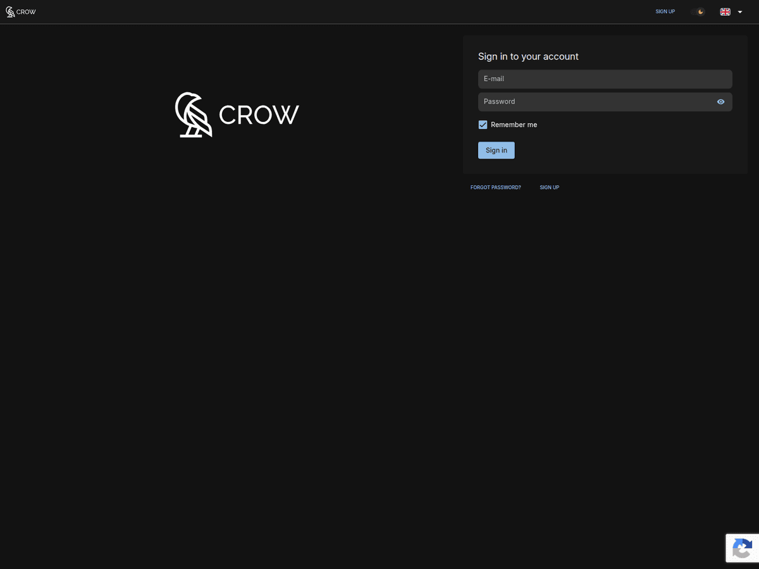The image size is (759, 569).
Task: Click the large Crow bird logo
Action: point(237,114)
